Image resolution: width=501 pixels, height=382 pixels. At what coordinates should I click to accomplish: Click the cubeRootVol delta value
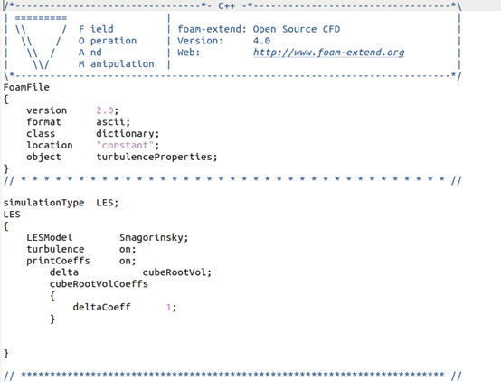(175, 272)
